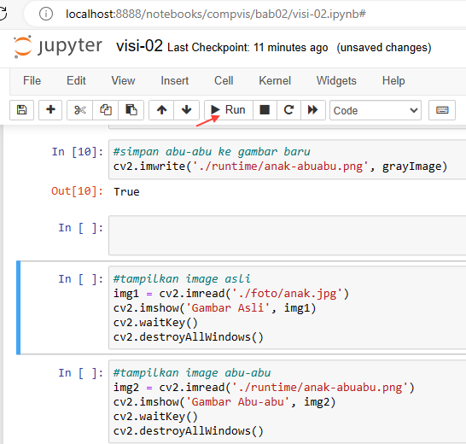The image size is (466, 444).
Task: Copy selected cells icon
Action: (106, 110)
